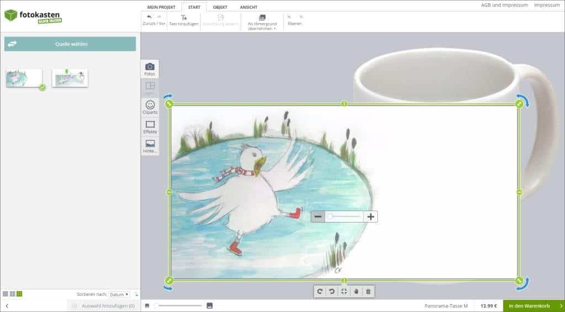Add text with Text hinzufügen
The height and width of the screenshot is (312, 565).
pos(184,20)
